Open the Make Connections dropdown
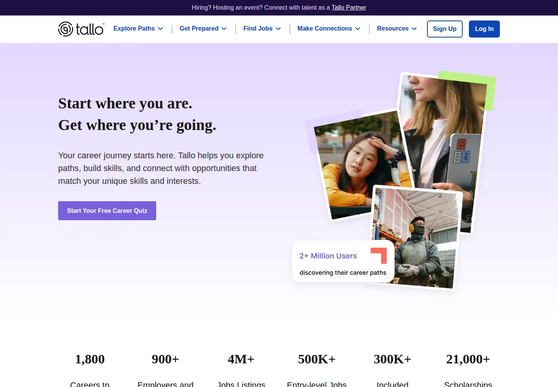The width and height of the screenshot is (558, 387). [x=329, y=29]
